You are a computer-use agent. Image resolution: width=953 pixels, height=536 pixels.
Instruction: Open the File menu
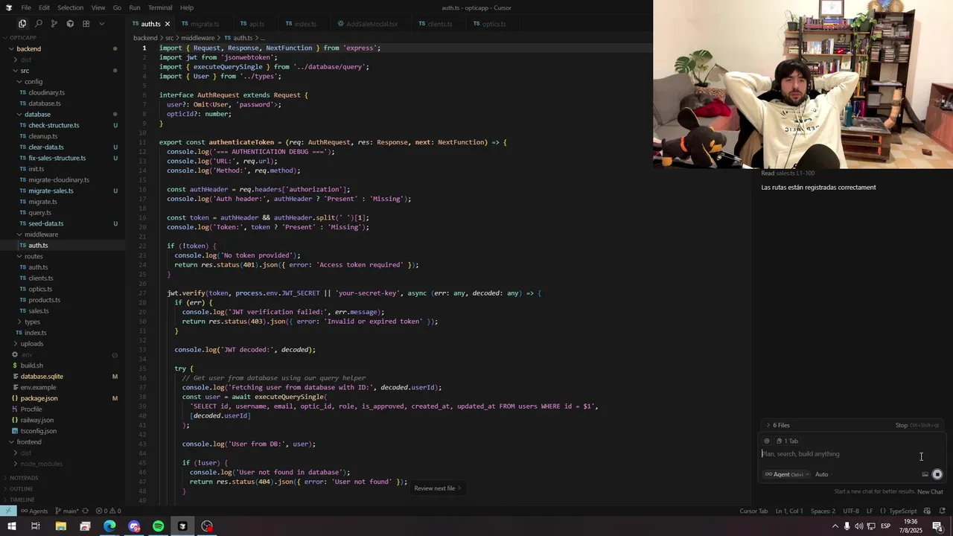click(x=26, y=7)
